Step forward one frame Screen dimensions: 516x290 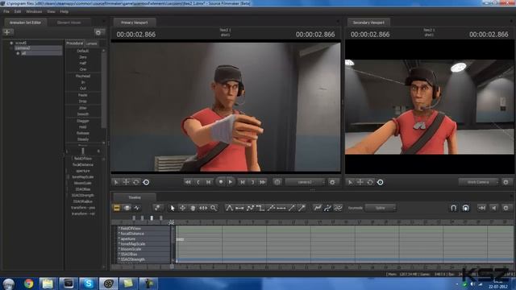pos(242,182)
